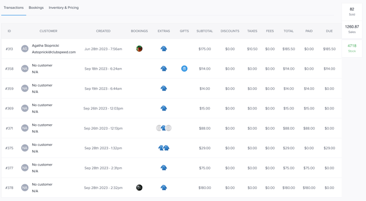
Task: Click the NA avatar in row #369
Action: click(x=25, y=108)
